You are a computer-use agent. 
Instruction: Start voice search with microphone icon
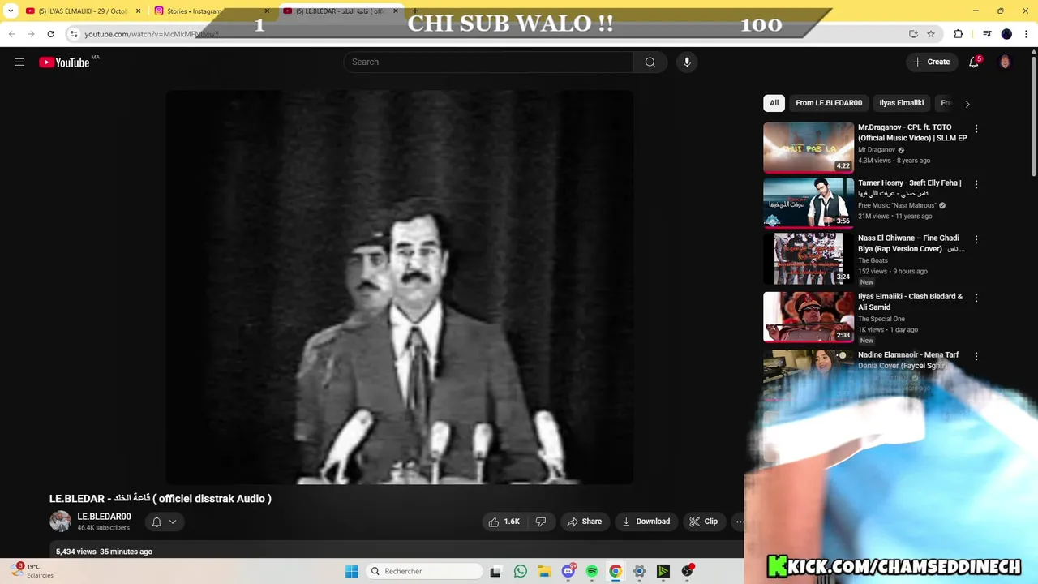[687, 62]
